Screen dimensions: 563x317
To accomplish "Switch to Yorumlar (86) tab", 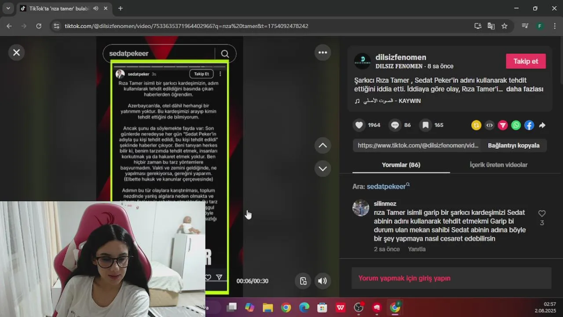I will coord(401,165).
